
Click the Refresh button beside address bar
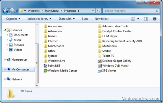[98, 11]
